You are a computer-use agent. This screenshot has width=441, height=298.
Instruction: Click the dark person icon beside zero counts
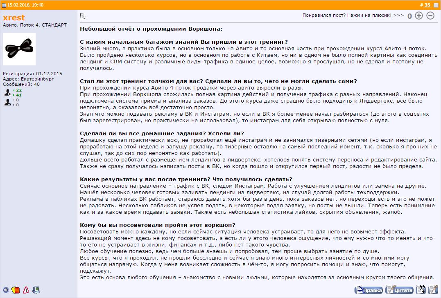[8, 102]
